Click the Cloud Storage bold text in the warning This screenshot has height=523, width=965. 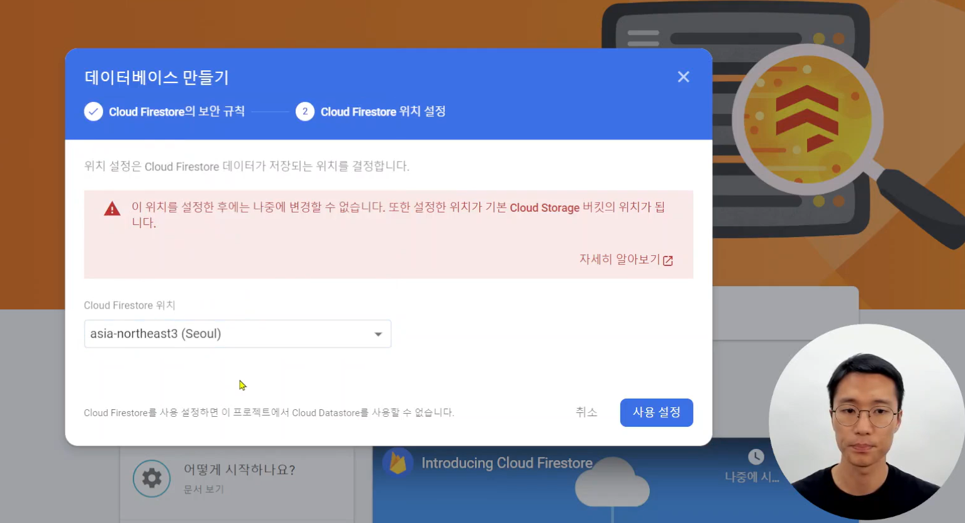[544, 207]
